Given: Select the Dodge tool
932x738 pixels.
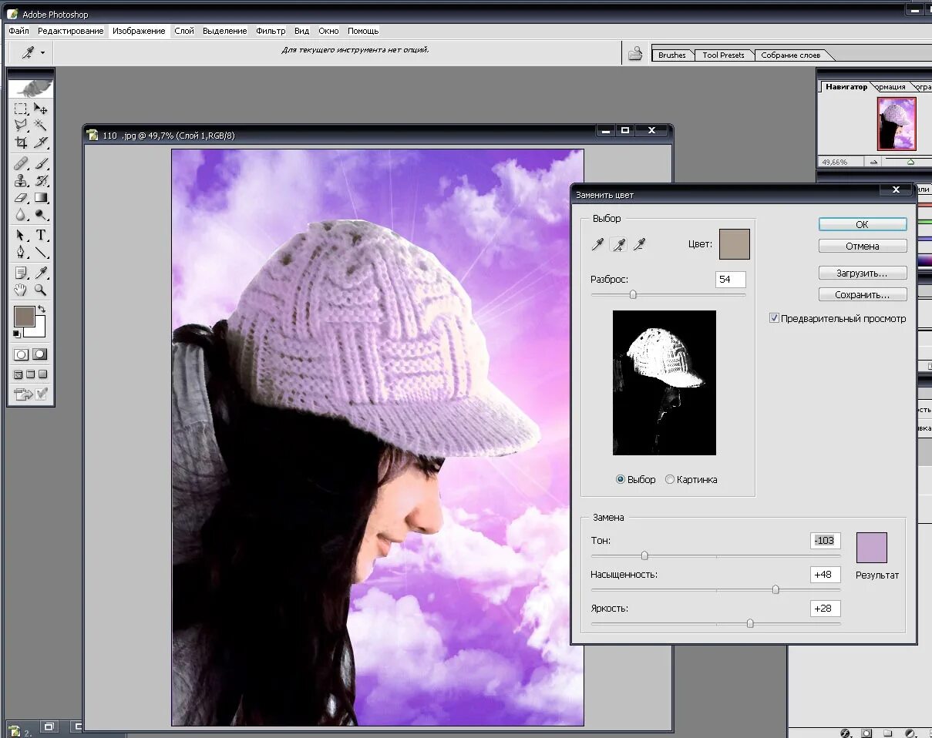Looking at the screenshot, I should pyautogui.click(x=41, y=215).
